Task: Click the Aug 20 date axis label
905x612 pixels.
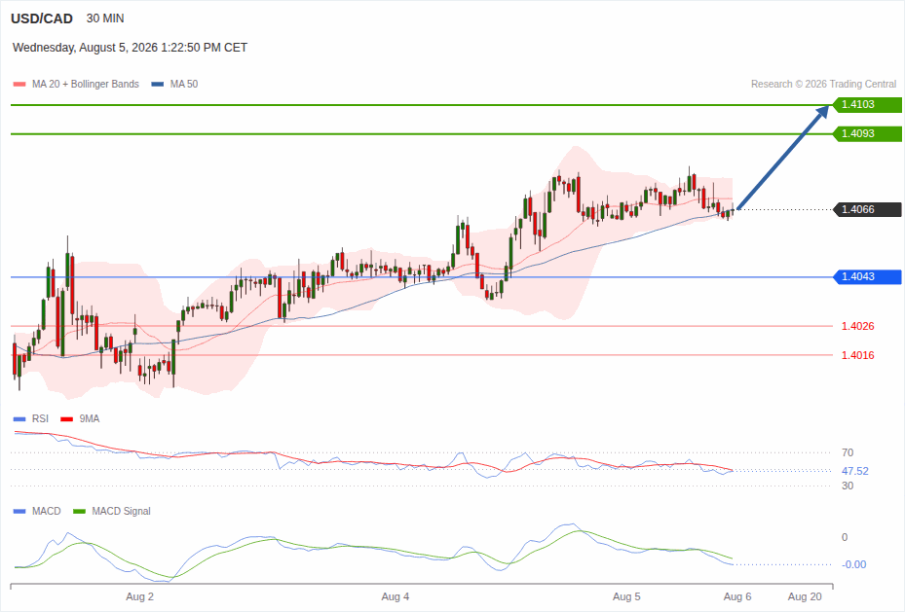Action: point(805,597)
